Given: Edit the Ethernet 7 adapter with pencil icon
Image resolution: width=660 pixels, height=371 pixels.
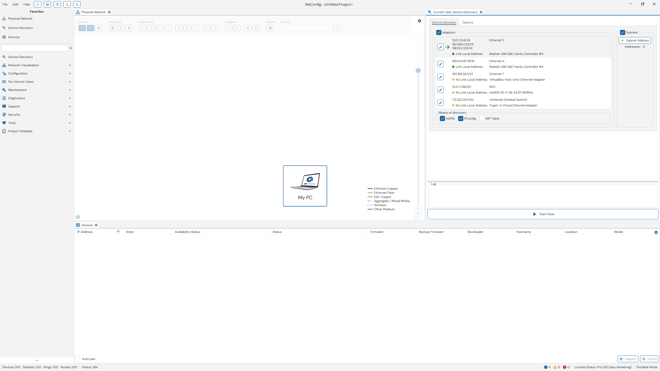Looking at the screenshot, I should [x=440, y=77].
